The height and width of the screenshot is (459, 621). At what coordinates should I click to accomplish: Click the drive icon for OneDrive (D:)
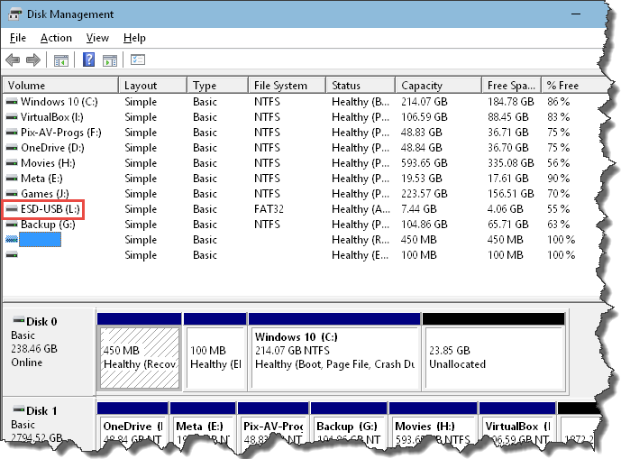tap(12, 148)
